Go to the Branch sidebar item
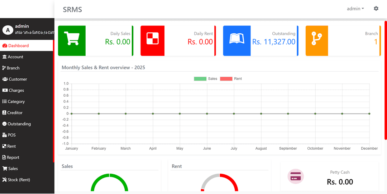The height and width of the screenshot is (194, 387). [27, 68]
